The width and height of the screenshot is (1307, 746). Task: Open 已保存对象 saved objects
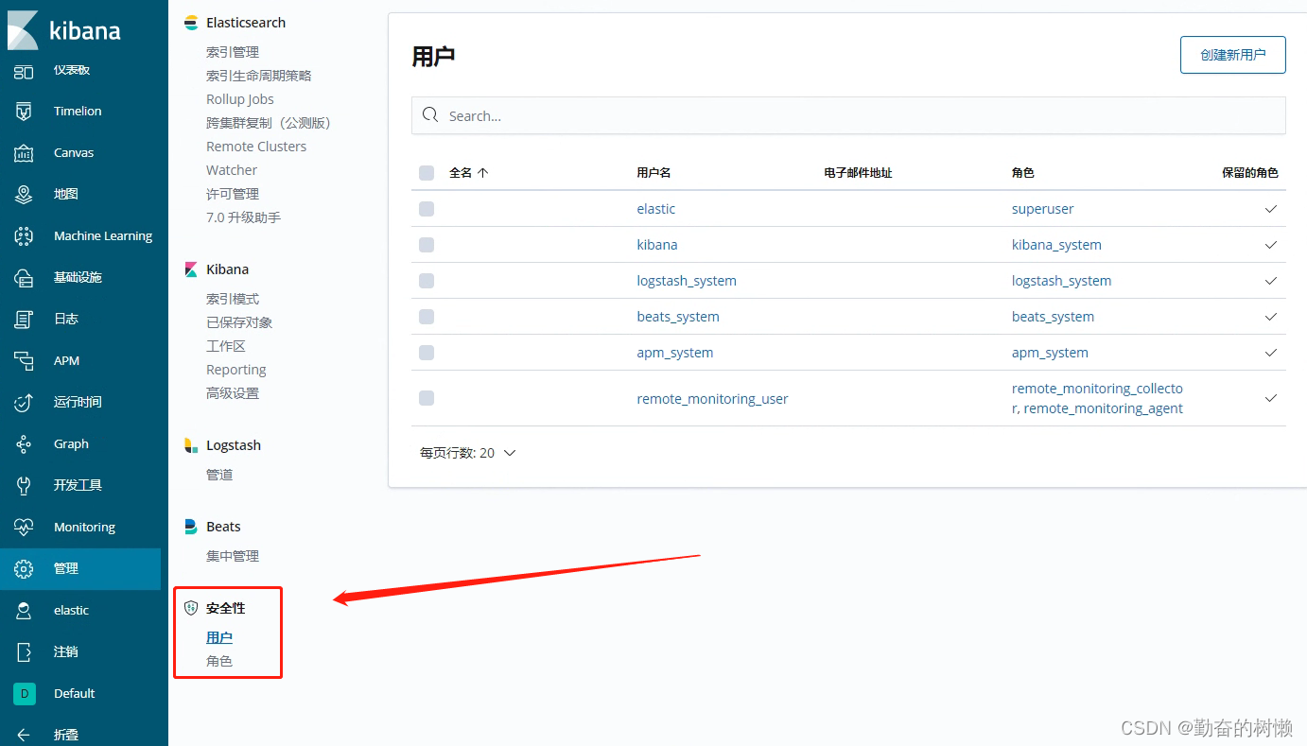click(x=239, y=322)
